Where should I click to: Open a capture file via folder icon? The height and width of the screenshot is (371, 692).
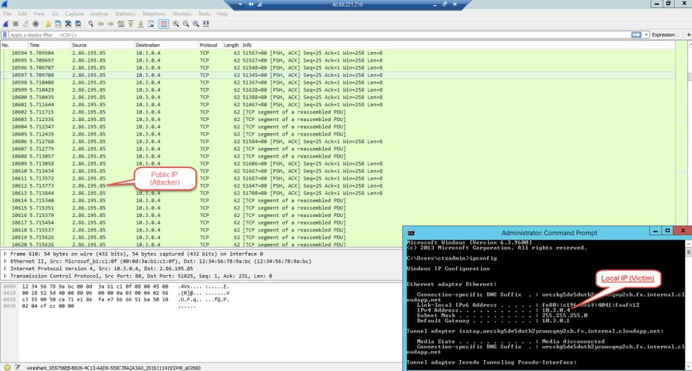tap(47, 24)
